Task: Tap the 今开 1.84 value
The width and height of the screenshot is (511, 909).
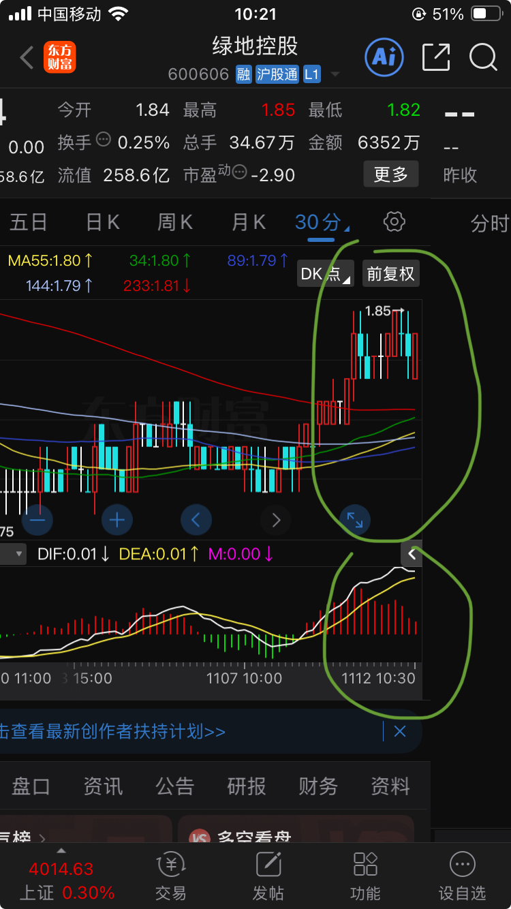Action: tap(152, 110)
